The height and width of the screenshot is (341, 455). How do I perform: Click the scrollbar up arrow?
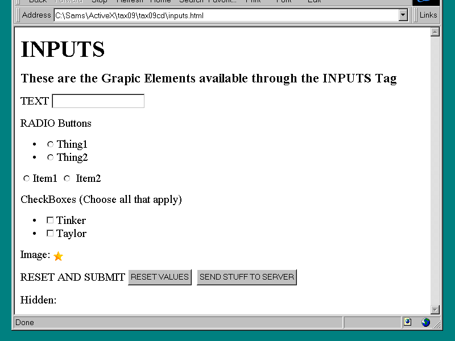[435, 32]
